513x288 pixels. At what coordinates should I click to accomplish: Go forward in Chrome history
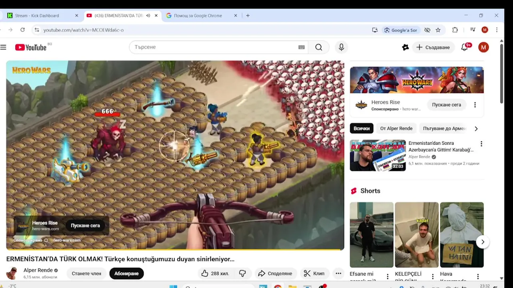click(x=10, y=30)
